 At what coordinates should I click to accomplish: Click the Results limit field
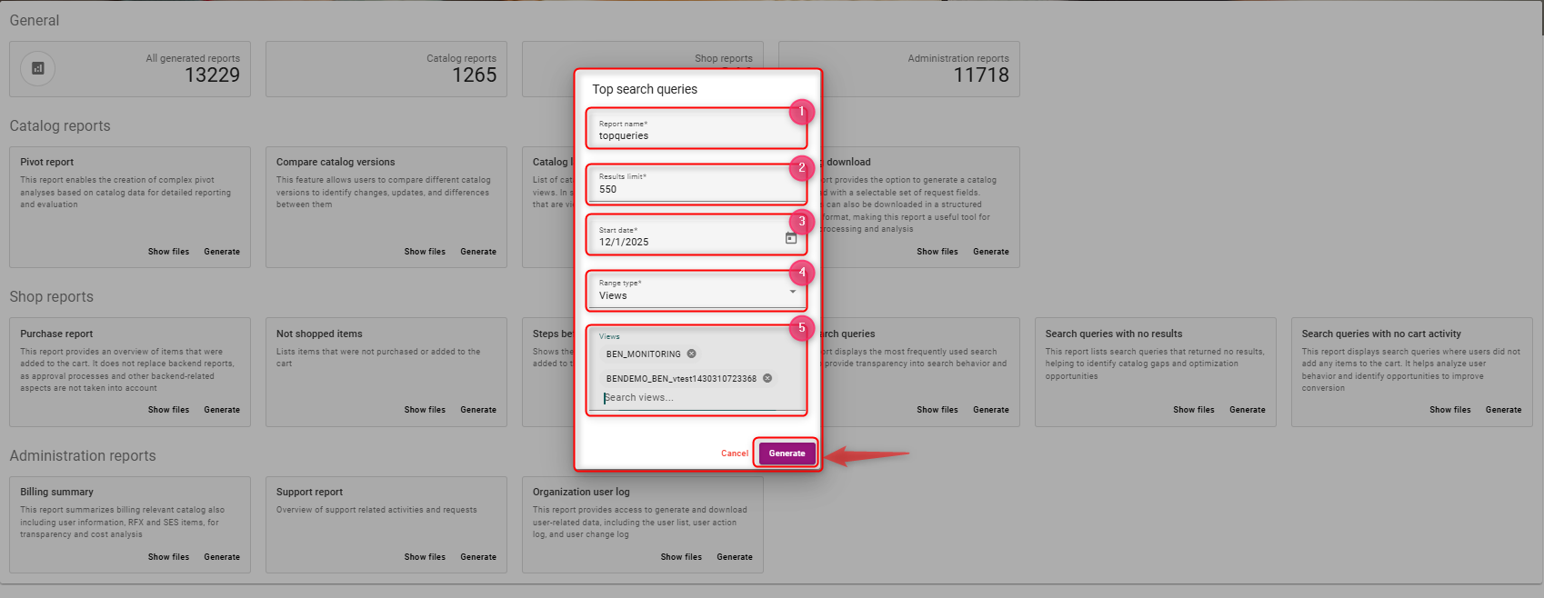(696, 189)
